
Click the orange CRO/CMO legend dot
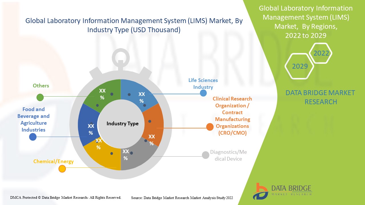(x=210, y=127)
